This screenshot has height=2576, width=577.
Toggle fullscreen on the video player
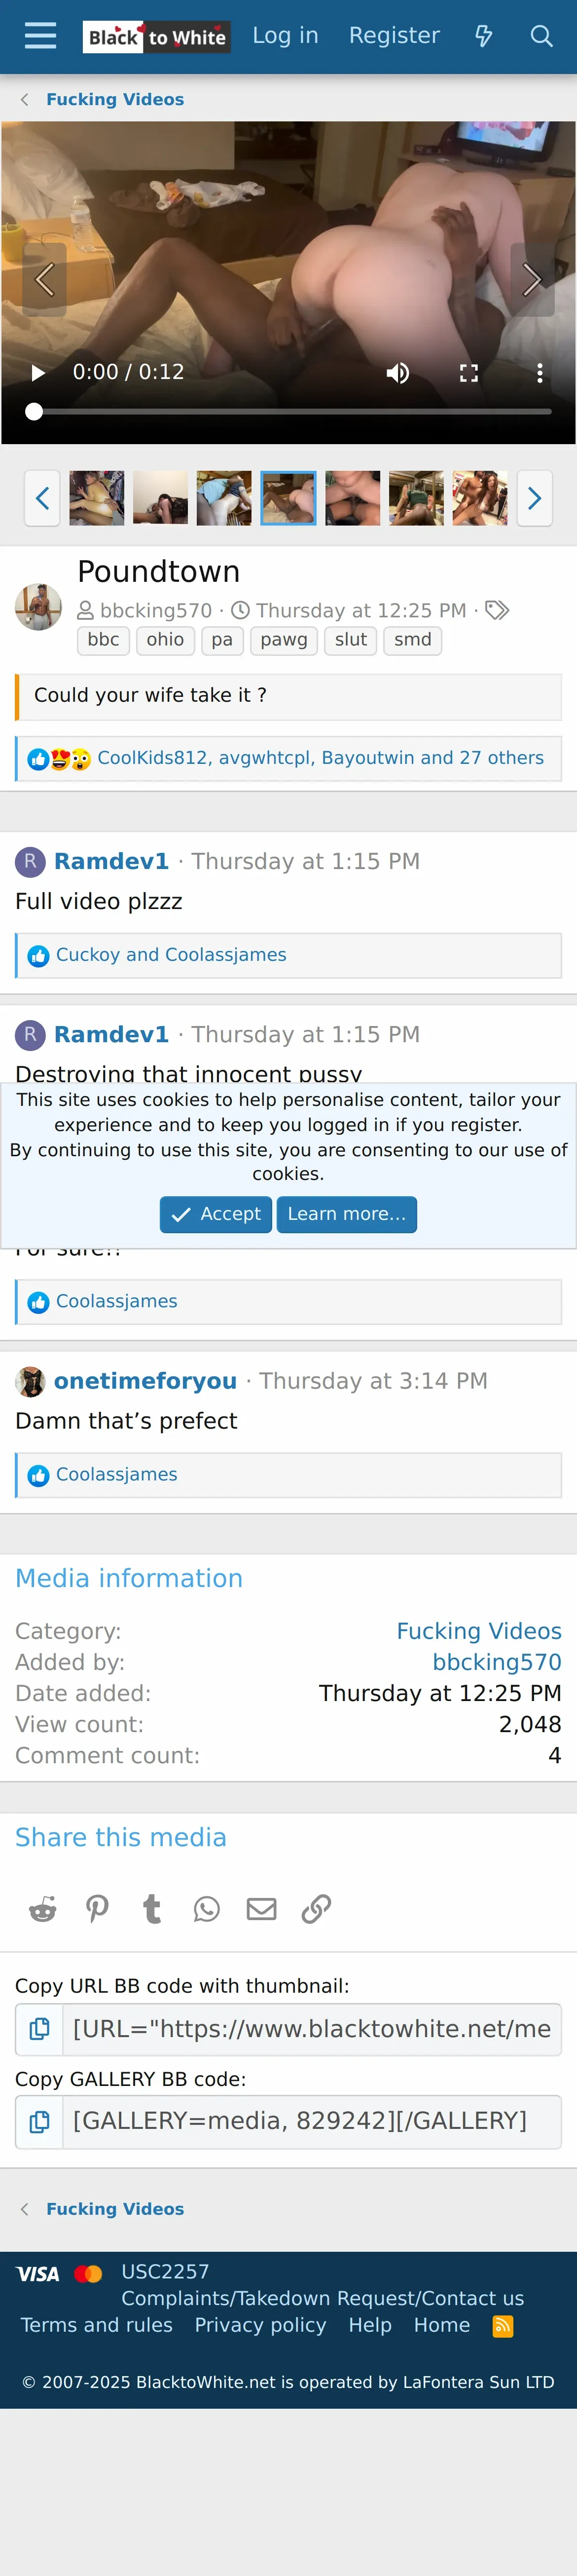point(469,373)
